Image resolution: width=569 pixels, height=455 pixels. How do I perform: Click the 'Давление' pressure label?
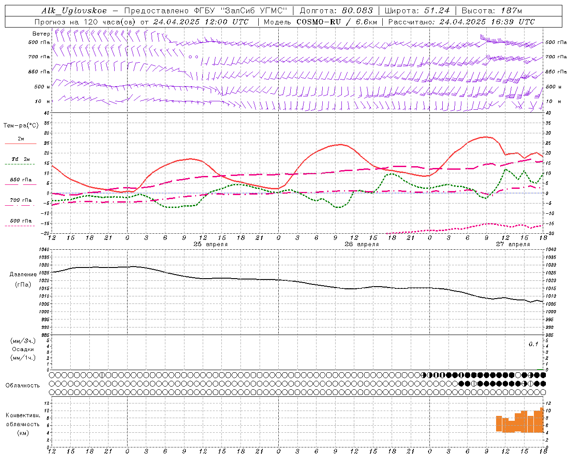(x=23, y=275)
